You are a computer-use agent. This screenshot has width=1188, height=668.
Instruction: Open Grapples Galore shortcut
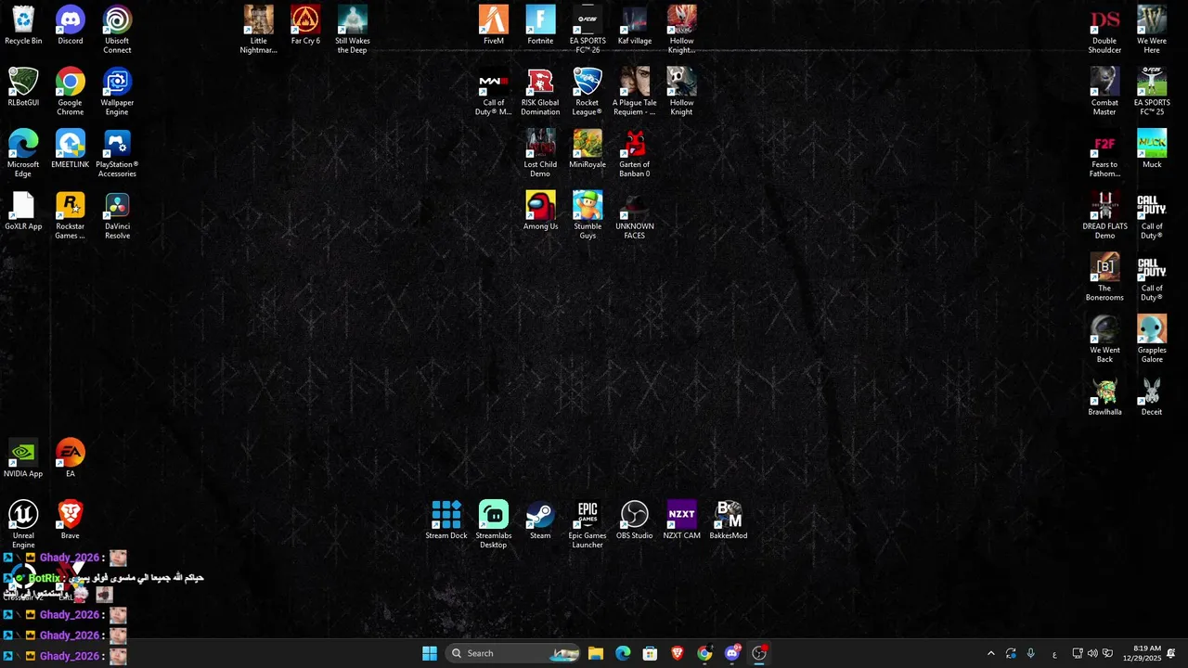[1152, 339]
